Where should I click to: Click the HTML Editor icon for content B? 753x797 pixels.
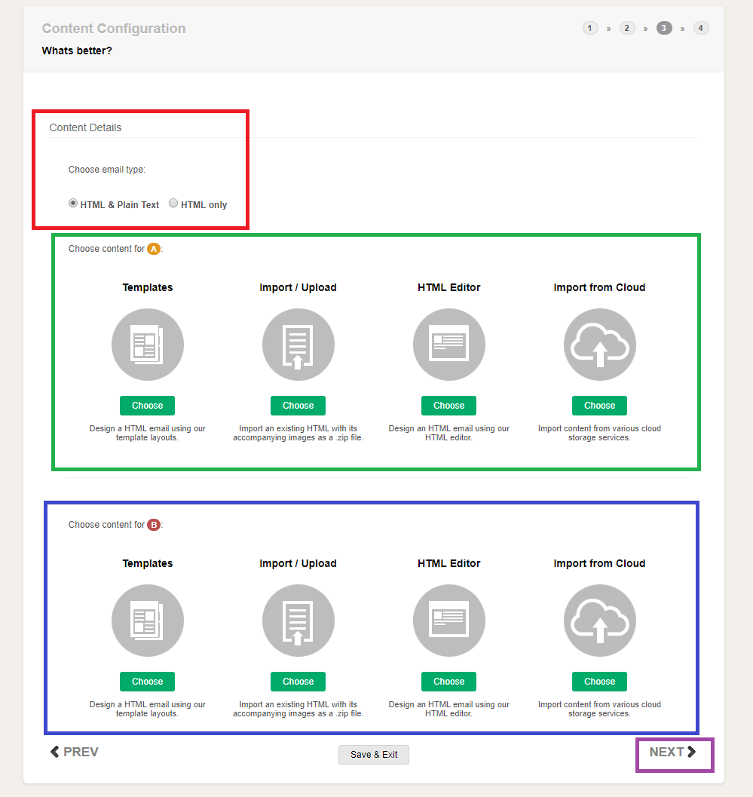click(x=449, y=621)
